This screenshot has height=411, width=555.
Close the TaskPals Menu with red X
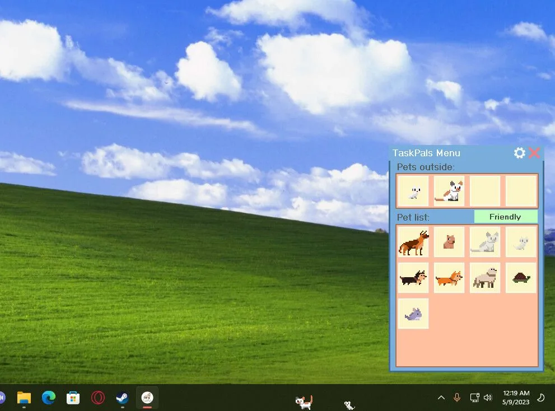tap(534, 153)
